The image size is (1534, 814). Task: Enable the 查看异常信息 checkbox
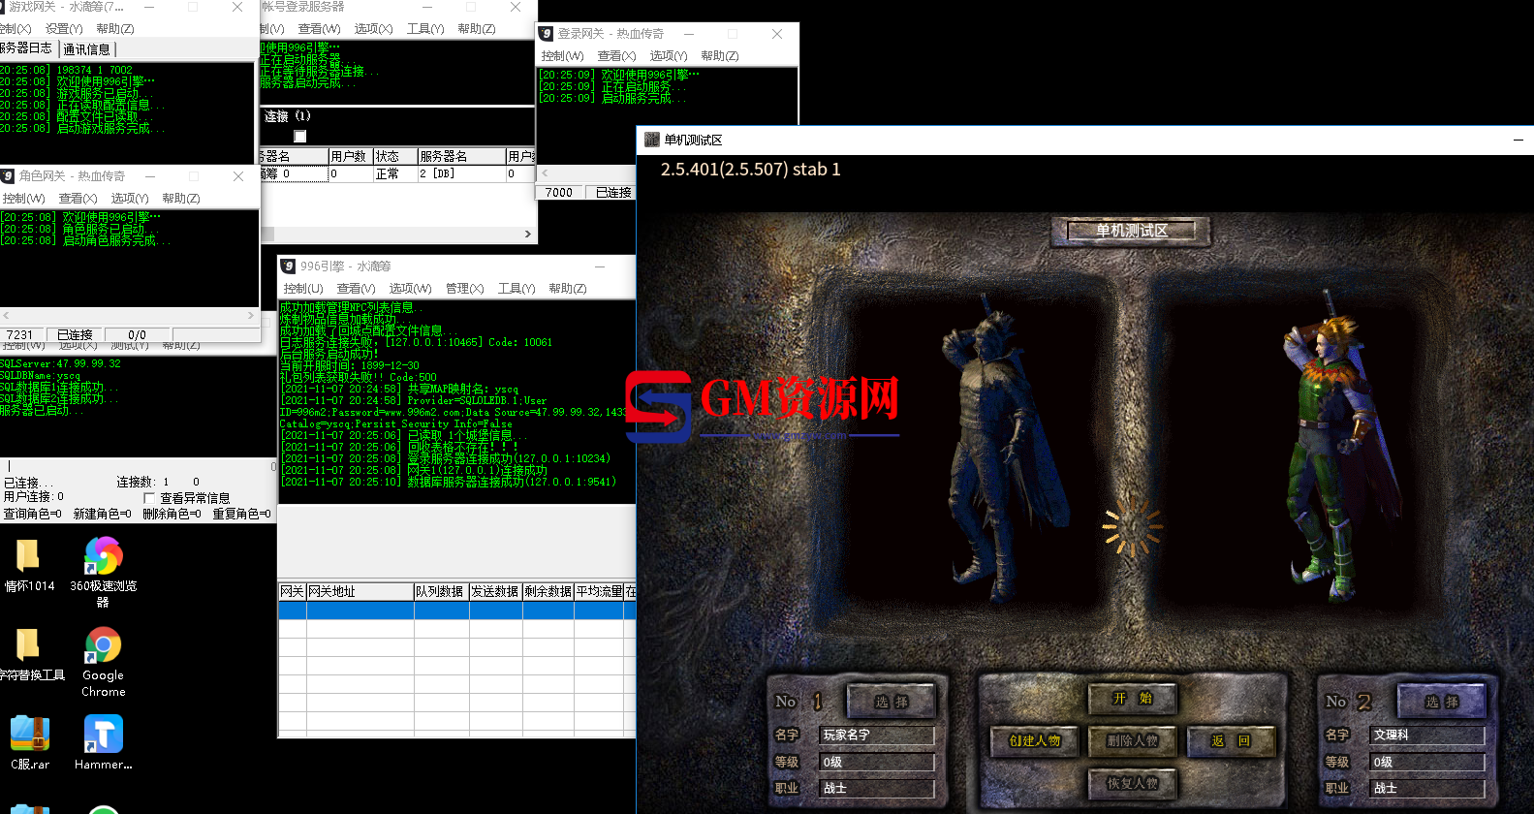click(149, 498)
